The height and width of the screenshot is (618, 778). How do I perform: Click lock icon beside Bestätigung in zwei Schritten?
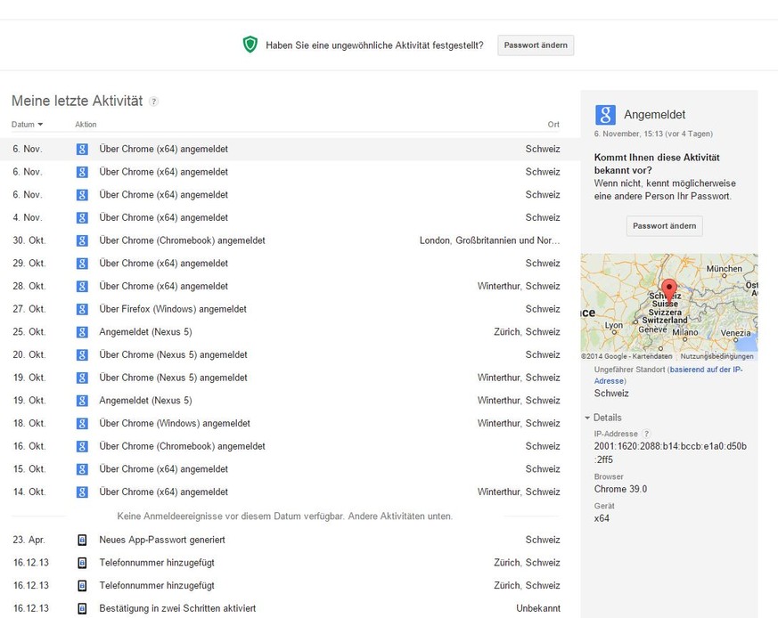pos(82,608)
